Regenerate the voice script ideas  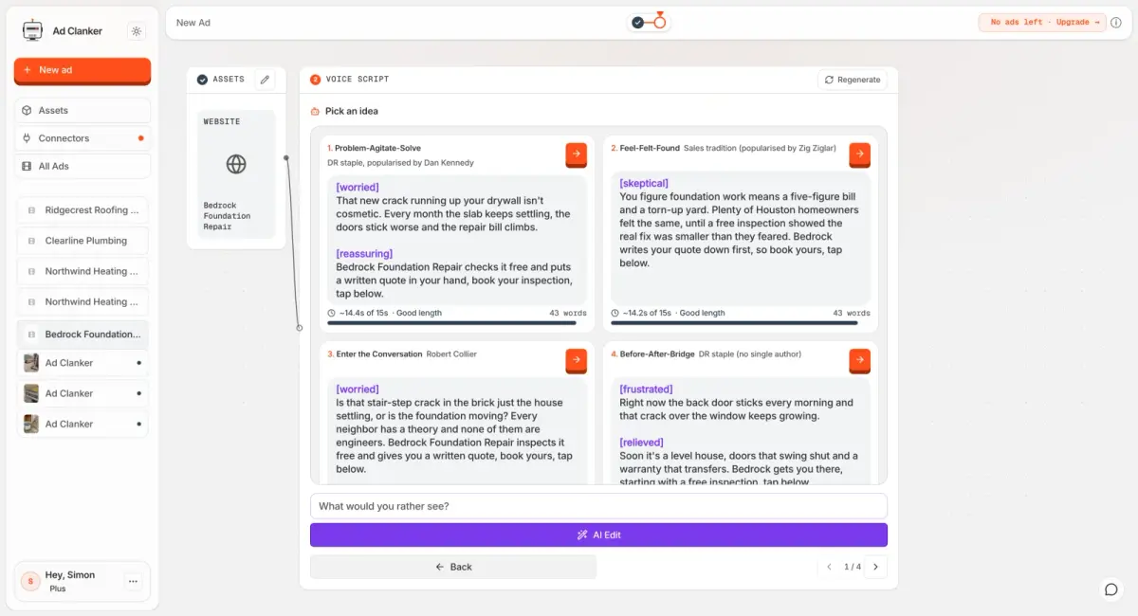pyautogui.click(x=853, y=80)
